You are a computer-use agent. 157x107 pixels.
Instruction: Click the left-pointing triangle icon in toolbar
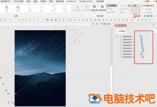138,20
